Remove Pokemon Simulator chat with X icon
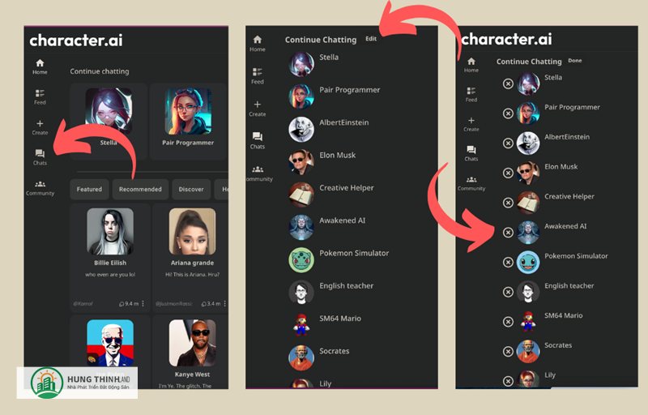 pyautogui.click(x=508, y=263)
